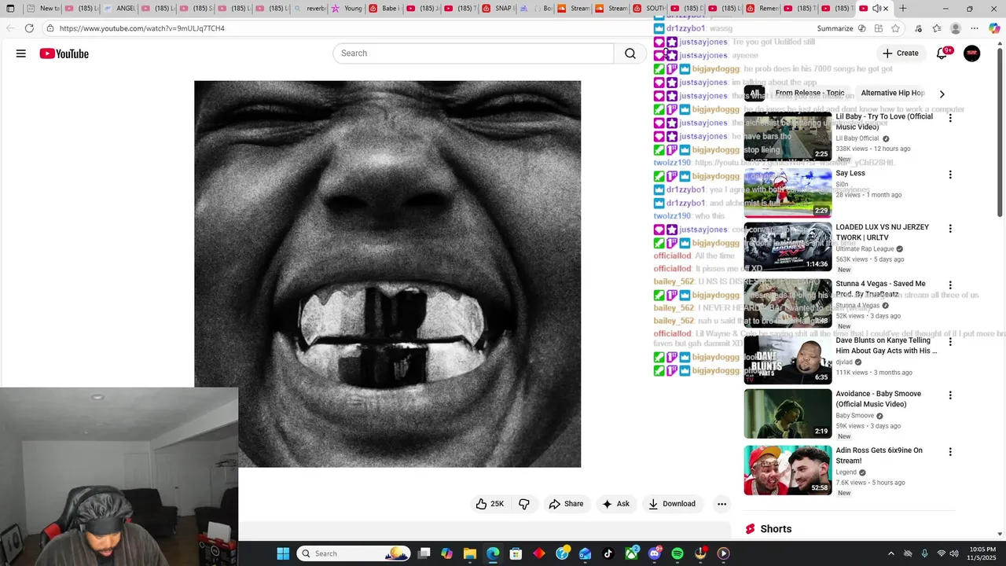Open Discord from the taskbar

point(655,553)
